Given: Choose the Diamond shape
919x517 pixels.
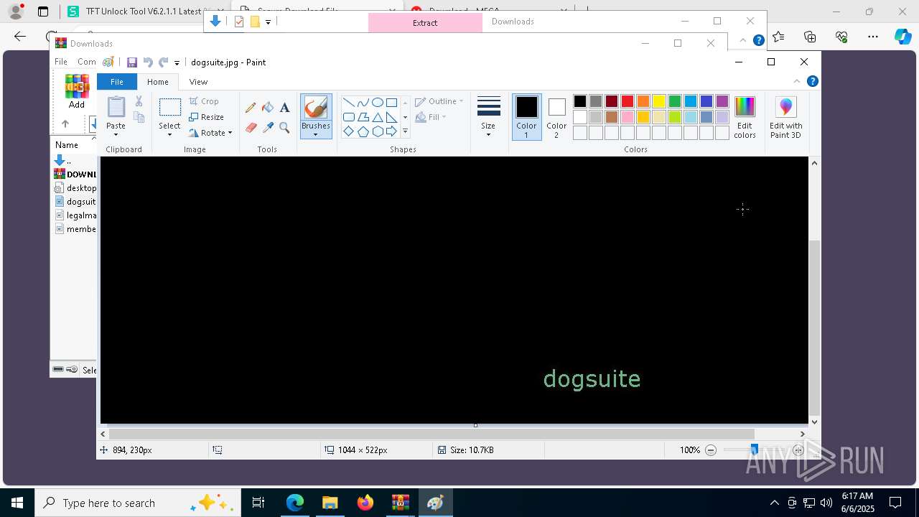Looking at the screenshot, I should (348, 131).
